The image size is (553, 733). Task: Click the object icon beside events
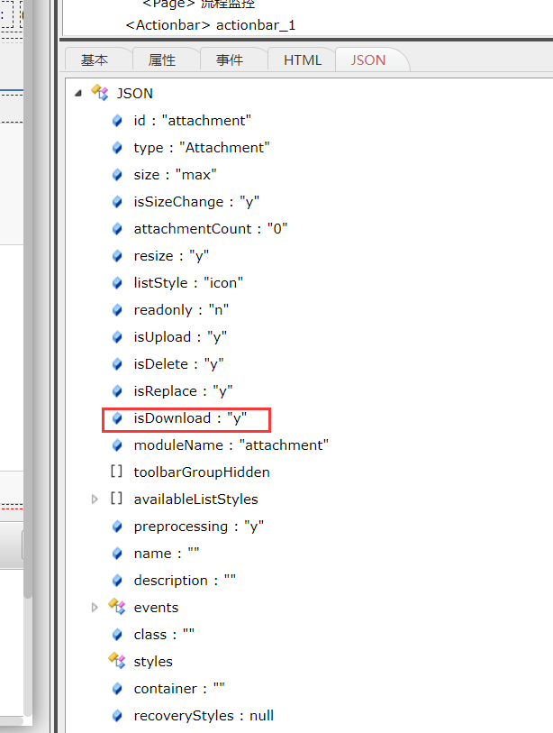pyautogui.click(x=117, y=606)
